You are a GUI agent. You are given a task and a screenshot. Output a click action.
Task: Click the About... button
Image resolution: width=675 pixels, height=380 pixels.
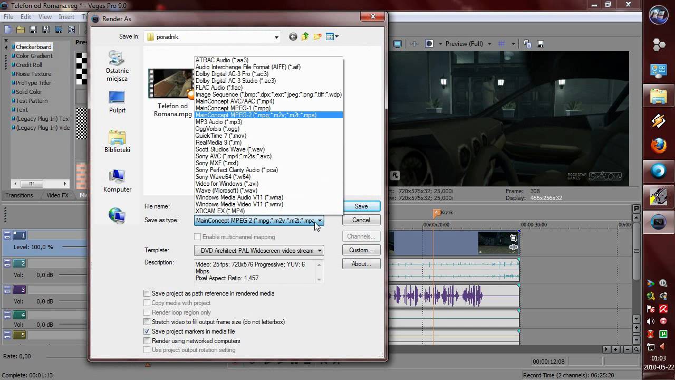(x=361, y=264)
